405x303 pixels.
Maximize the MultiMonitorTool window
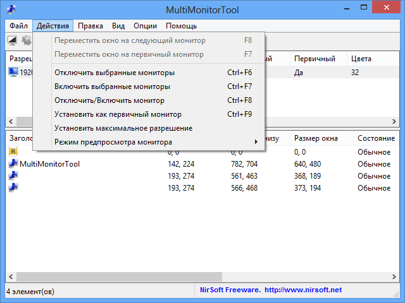[364, 8]
